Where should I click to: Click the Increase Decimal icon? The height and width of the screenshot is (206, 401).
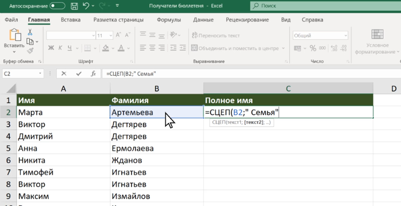coord(334,48)
